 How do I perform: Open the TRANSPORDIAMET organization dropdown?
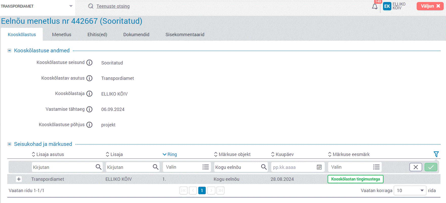pos(71,6)
